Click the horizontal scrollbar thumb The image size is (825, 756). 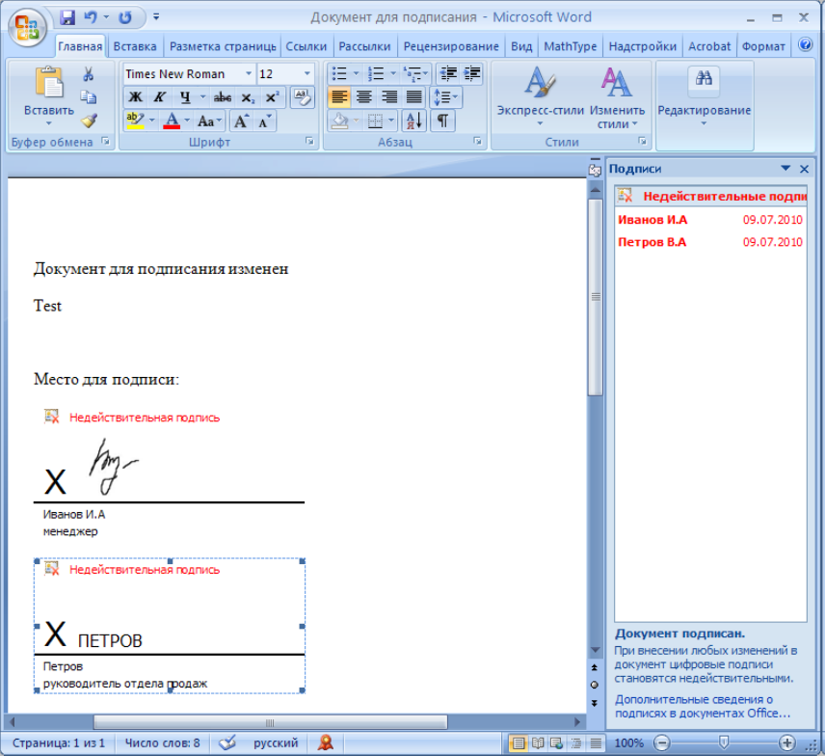tap(271, 722)
